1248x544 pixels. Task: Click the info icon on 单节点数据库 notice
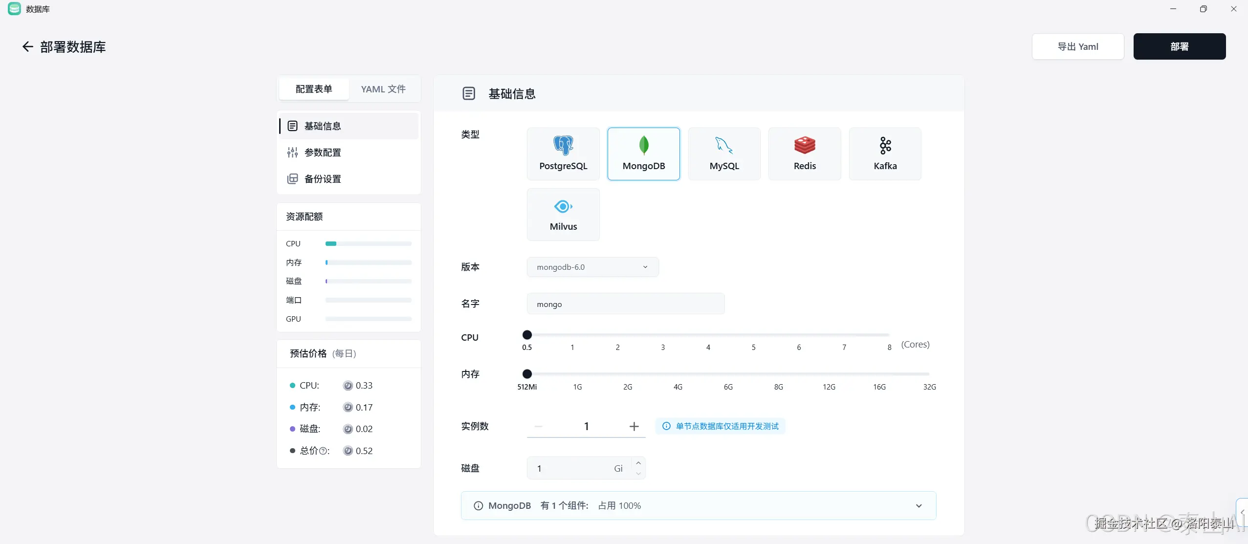click(667, 426)
